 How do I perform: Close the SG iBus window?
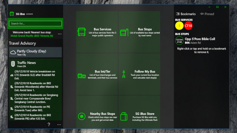point(225,7)
